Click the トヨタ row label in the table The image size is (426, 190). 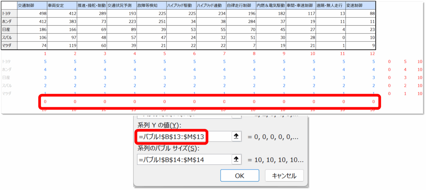[x=9, y=14]
